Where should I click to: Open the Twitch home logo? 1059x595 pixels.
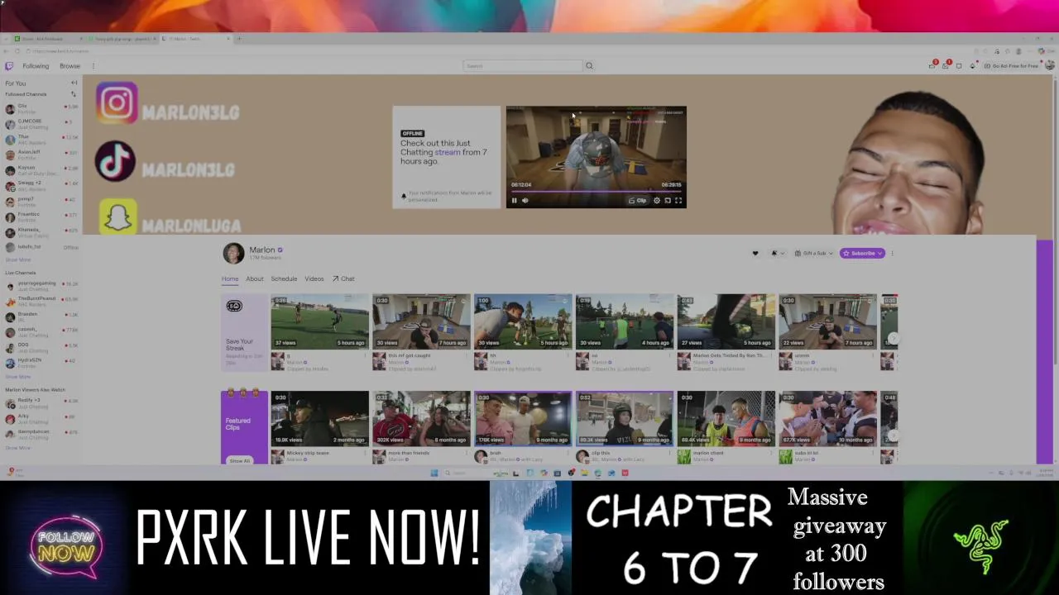tap(9, 66)
